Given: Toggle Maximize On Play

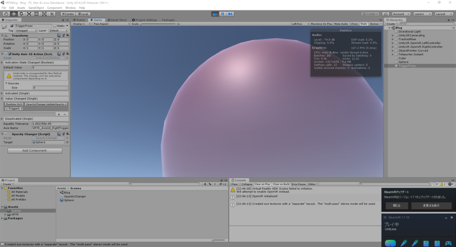Looking at the screenshot, I should (322, 24).
